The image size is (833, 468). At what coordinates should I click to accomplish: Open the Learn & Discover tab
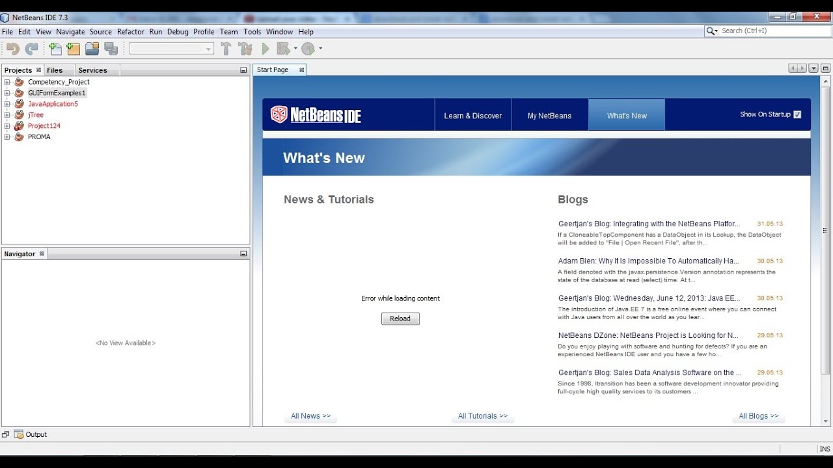tap(473, 115)
